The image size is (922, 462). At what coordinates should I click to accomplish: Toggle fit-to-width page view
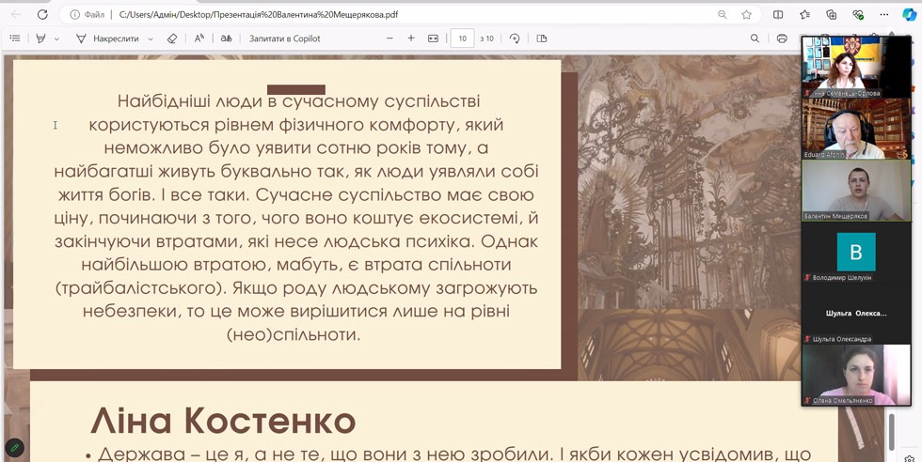433,38
